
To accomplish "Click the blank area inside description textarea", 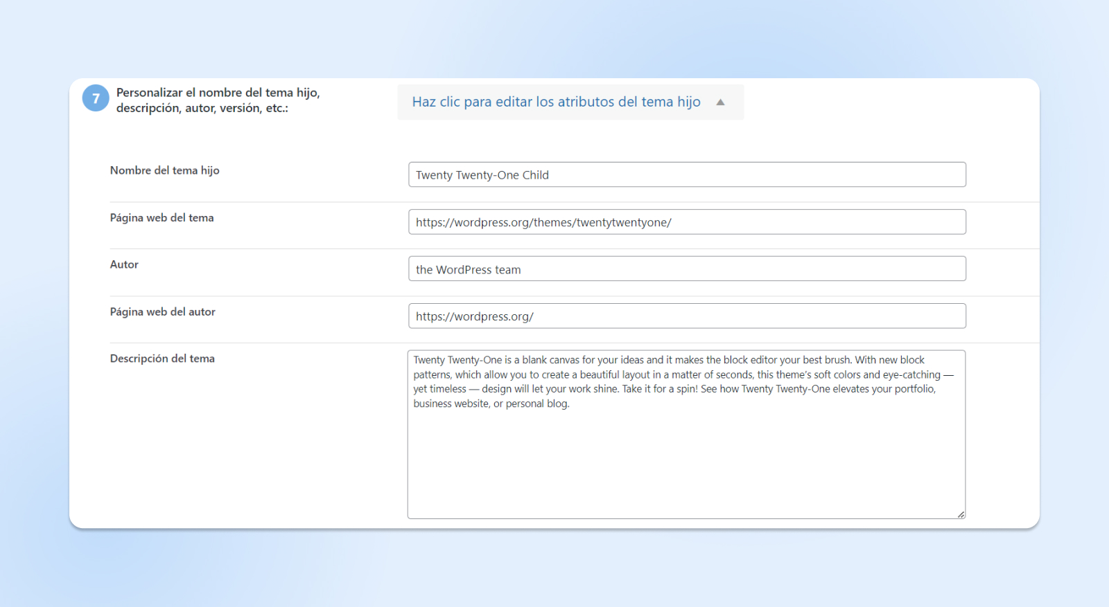I will [686, 464].
